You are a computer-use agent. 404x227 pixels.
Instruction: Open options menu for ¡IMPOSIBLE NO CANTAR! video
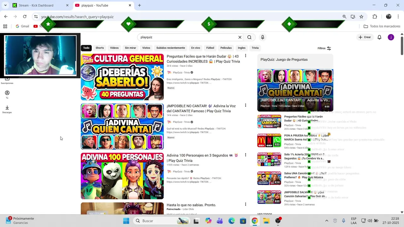(246, 105)
